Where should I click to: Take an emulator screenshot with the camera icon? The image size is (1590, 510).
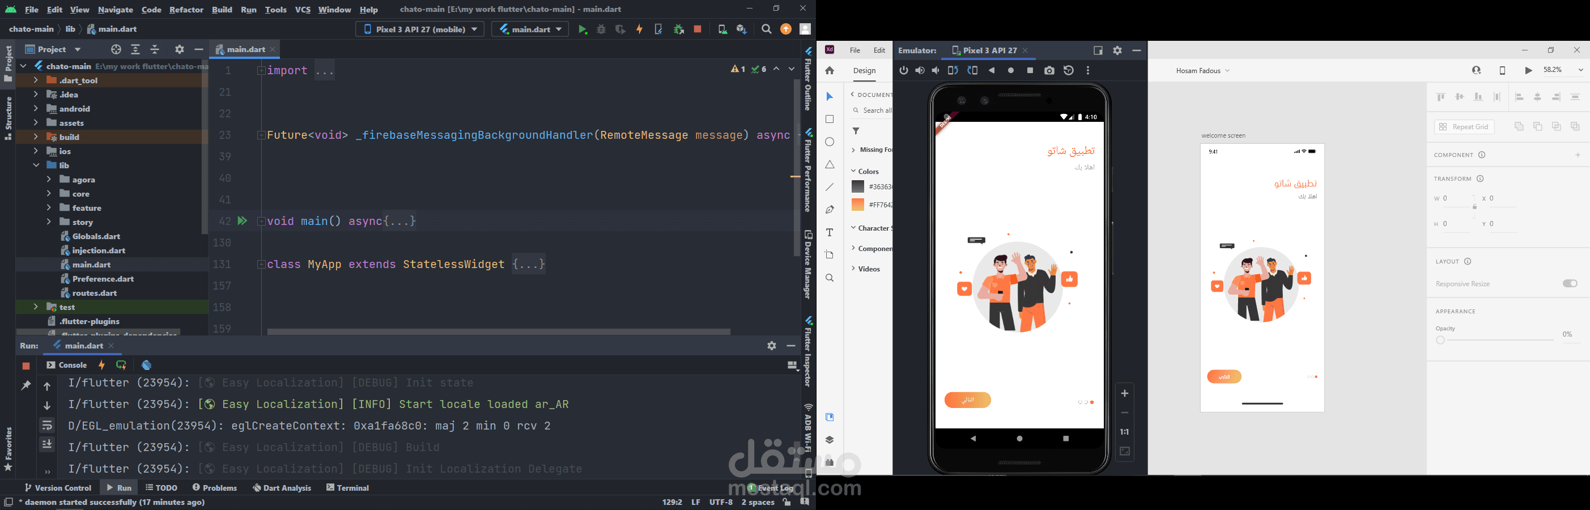point(1049,70)
